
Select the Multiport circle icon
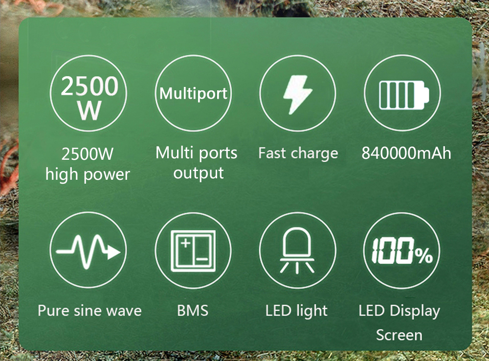coord(193,93)
